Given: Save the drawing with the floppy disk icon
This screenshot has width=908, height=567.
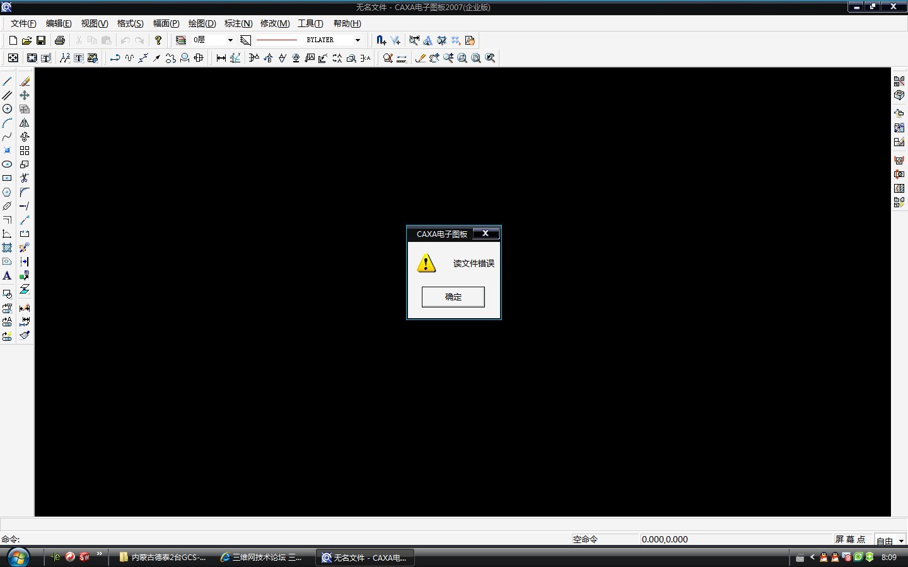Looking at the screenshot, I should [x=41, y=40].
